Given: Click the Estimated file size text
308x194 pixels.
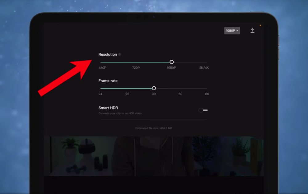Looking at the screenshot, I should point(154,128).
